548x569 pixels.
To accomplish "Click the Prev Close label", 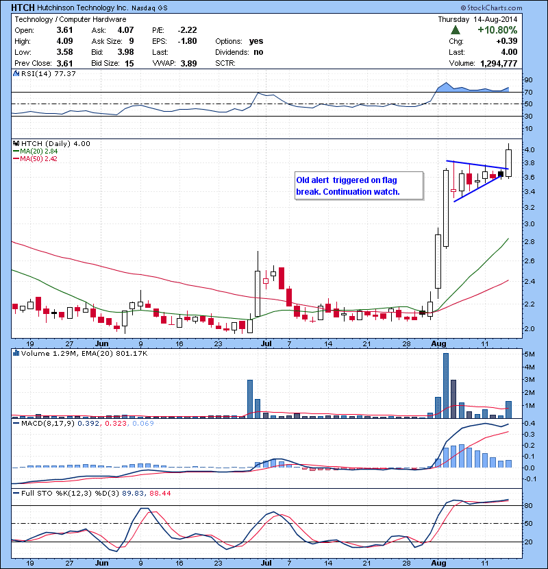I will tap(33, 63).
